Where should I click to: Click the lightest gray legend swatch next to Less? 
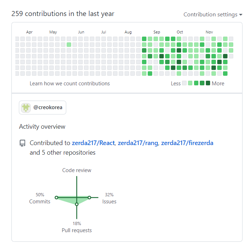tap(184, 83)
